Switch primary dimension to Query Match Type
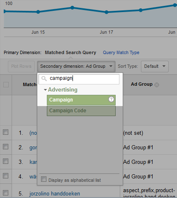The height and width of the screenshot is (198, 177). pos(121,52)
